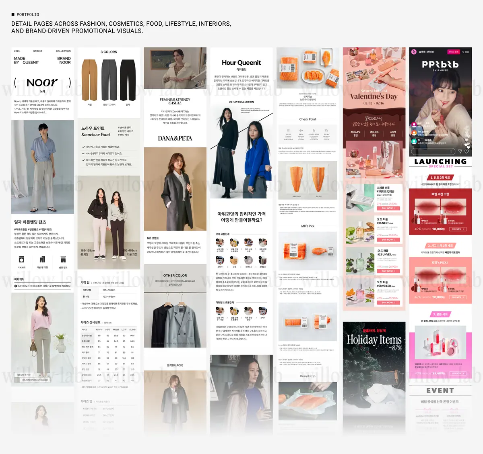Select the charcoal gray pants swatch
The height and width of the screenshot is (454, 483).
[x=109, y=80]
